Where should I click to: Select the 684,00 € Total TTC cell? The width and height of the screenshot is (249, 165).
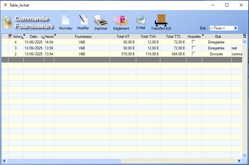click(173, 54)
